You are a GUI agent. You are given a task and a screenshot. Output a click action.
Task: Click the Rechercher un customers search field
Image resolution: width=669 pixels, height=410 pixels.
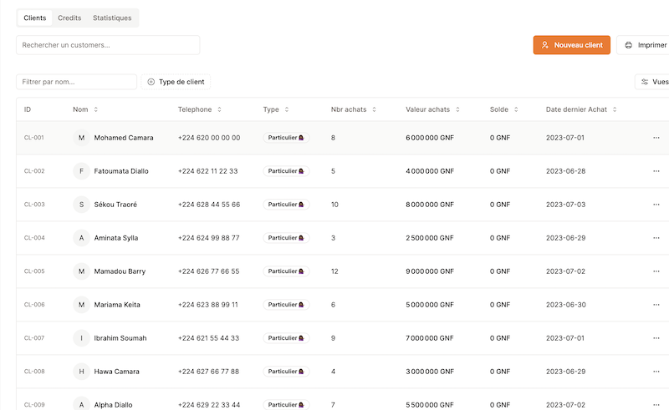pos(108,45)
